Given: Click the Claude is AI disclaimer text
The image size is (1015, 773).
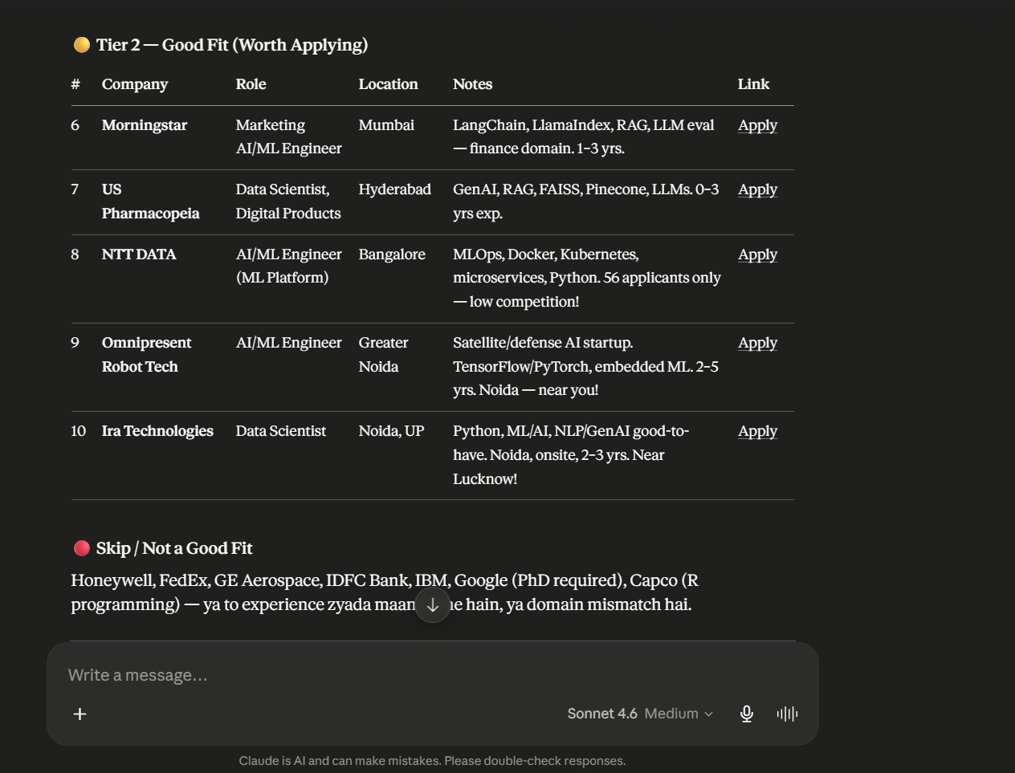Looking at the screenshot, I should [x=432, y=760].
